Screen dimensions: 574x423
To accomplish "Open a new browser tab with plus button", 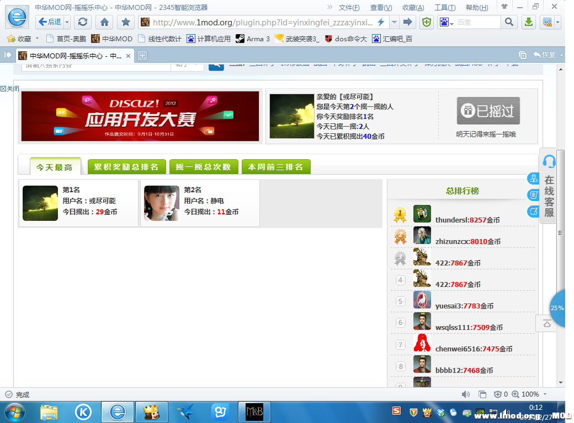I will pyautogui.click(x=142, y=56).
